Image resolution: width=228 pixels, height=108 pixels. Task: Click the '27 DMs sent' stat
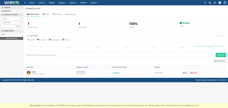(66, 40)
